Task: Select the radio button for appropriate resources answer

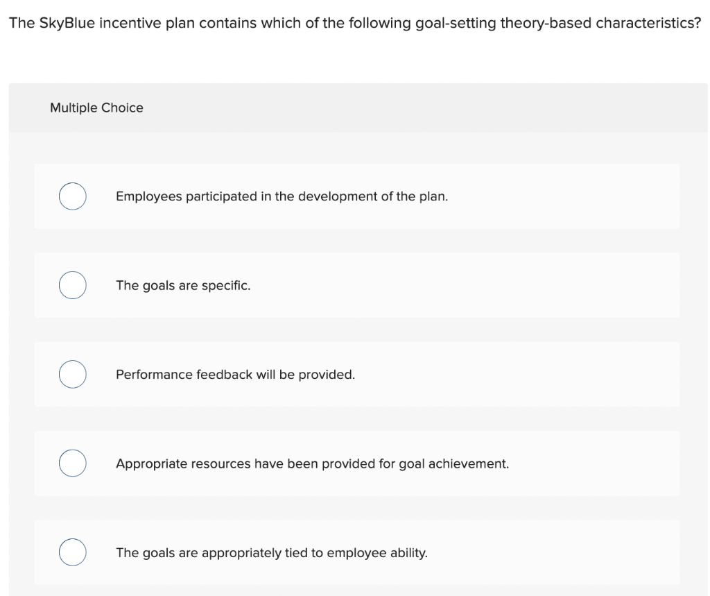Action: point(72,463)
